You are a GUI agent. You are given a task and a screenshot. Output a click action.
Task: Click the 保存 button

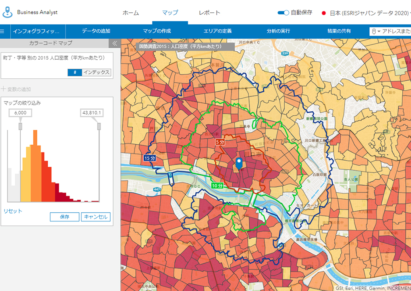(64, 217)
